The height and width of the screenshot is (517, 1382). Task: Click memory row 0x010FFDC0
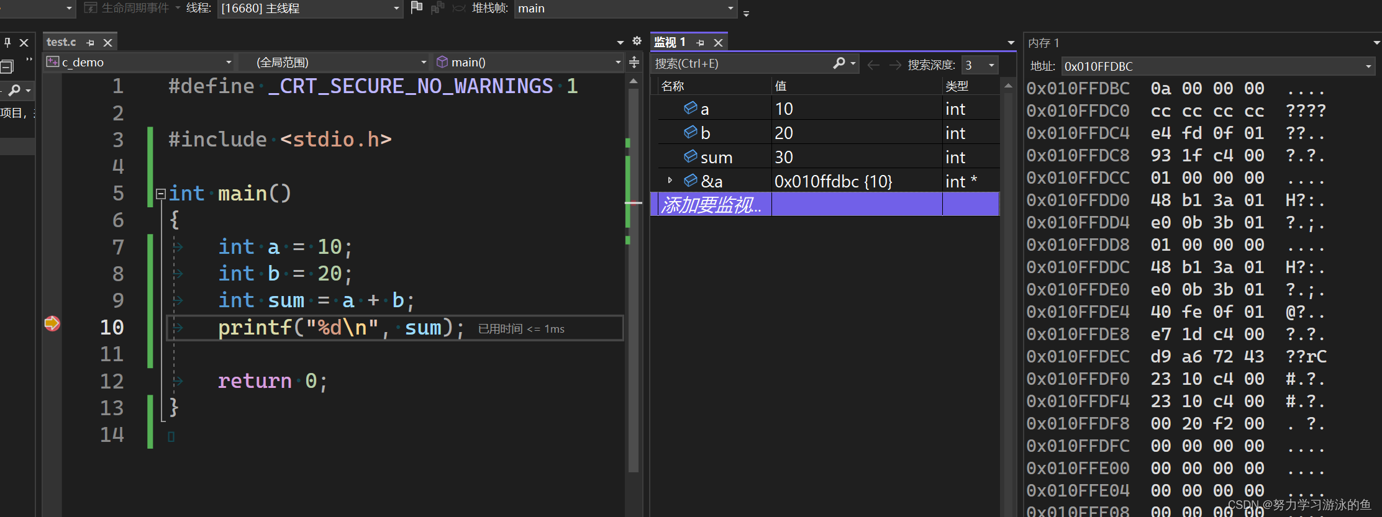pyautogui.click(x=1175, y=111)
